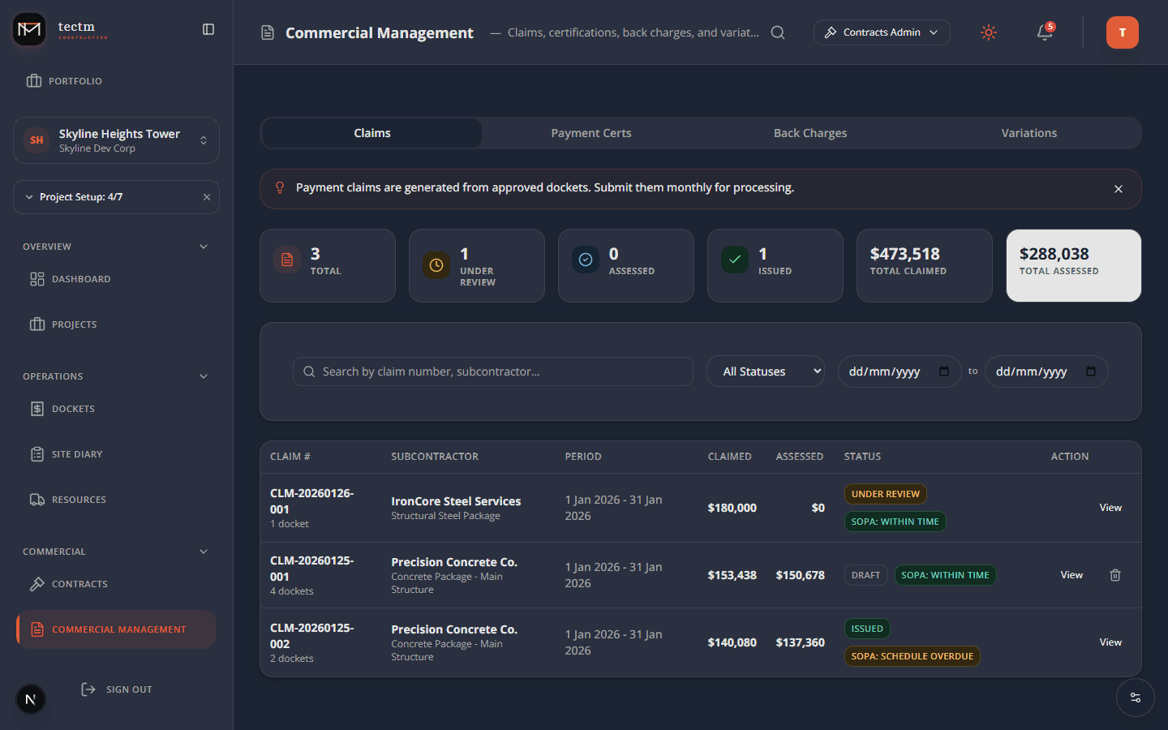Go to the Dashboard via its sidebar icon

tap(37, 278)
